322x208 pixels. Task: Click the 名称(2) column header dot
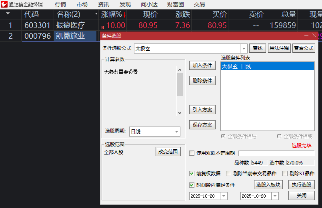[x=96, y=14]
